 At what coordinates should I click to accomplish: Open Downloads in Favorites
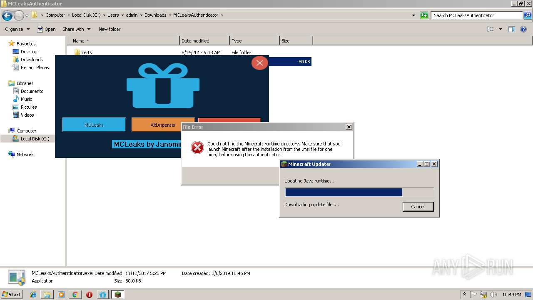32,60
